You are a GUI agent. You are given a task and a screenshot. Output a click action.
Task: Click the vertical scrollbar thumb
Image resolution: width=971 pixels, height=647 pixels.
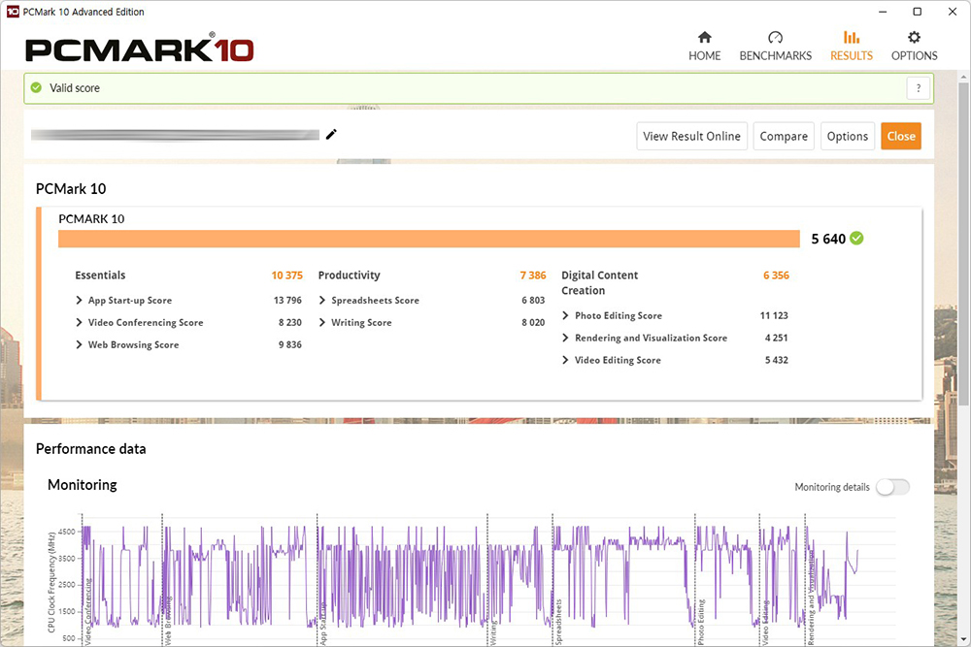(x=963, y=244)
